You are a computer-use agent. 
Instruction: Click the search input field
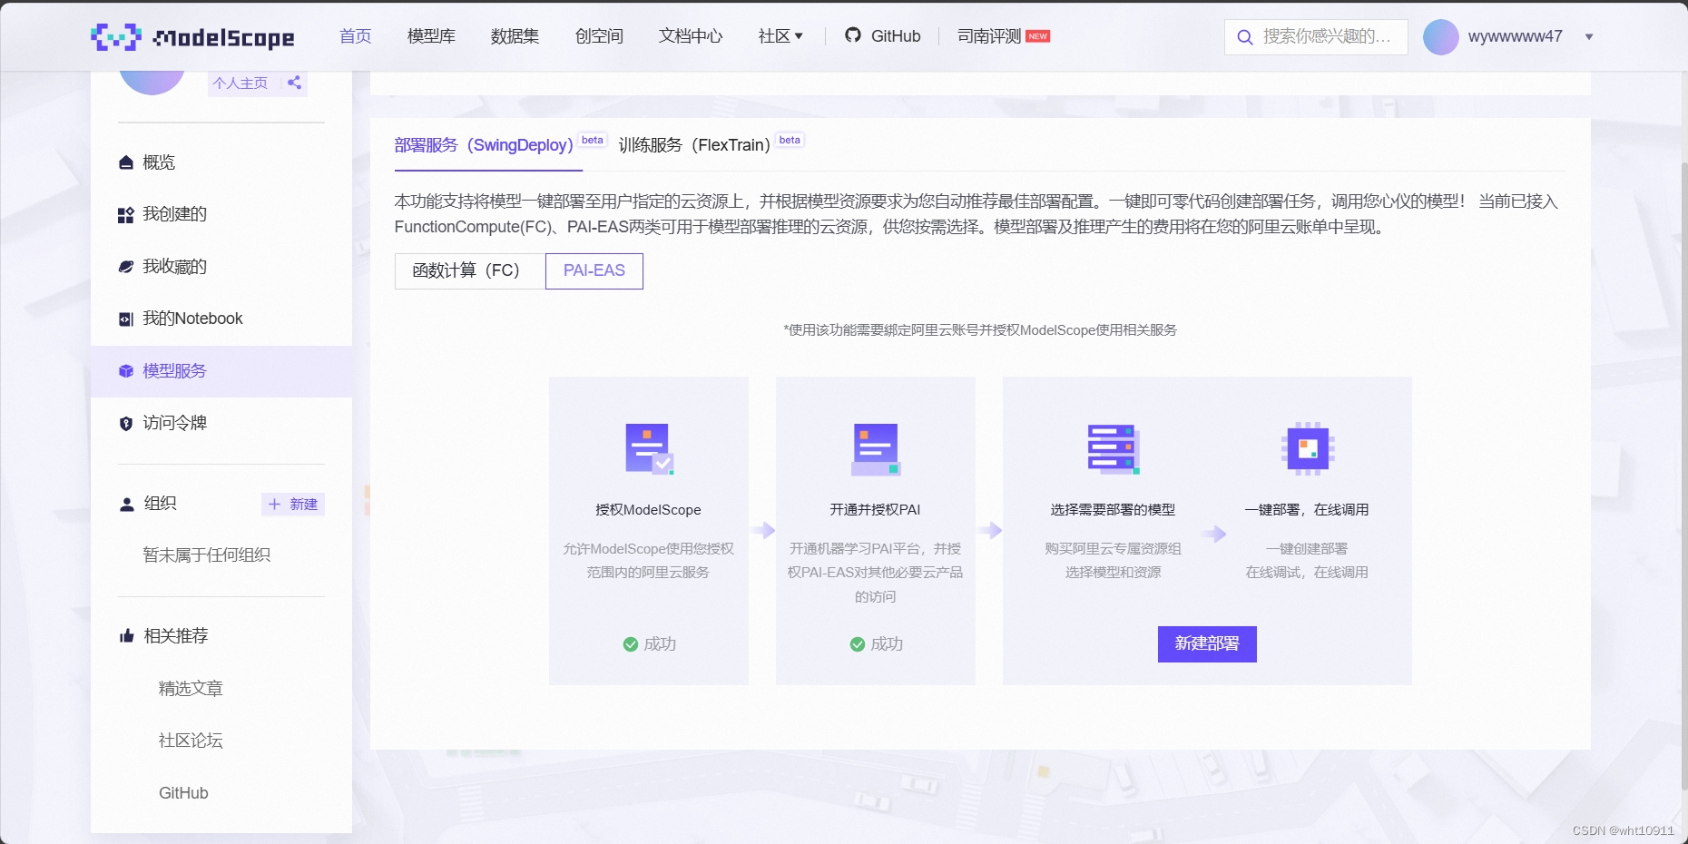tap(1316, 37)
